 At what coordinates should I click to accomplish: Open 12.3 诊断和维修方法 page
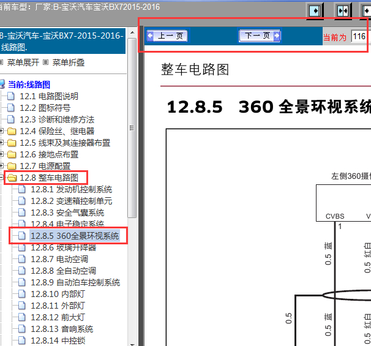(x=57, y=119)
